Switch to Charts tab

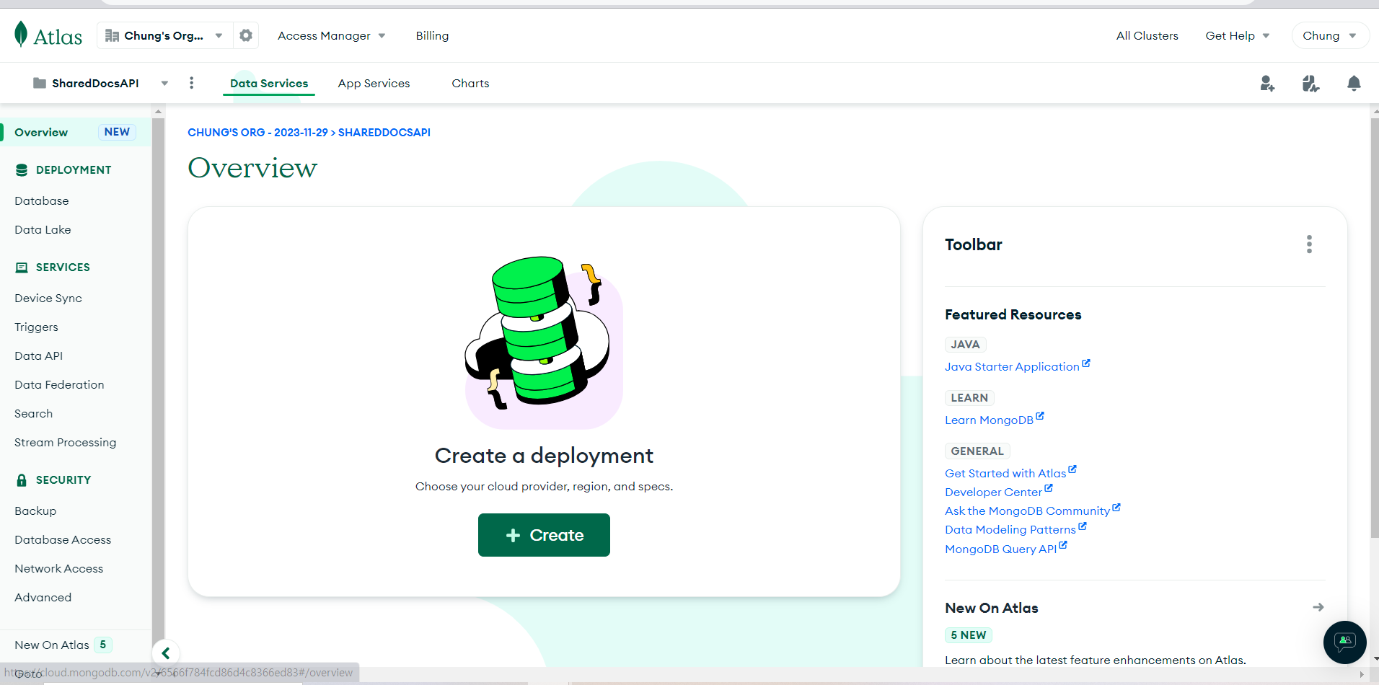[x=470, y=83]
